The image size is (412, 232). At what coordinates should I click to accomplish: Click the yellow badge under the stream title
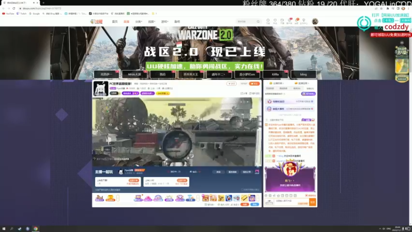[163, 93]
